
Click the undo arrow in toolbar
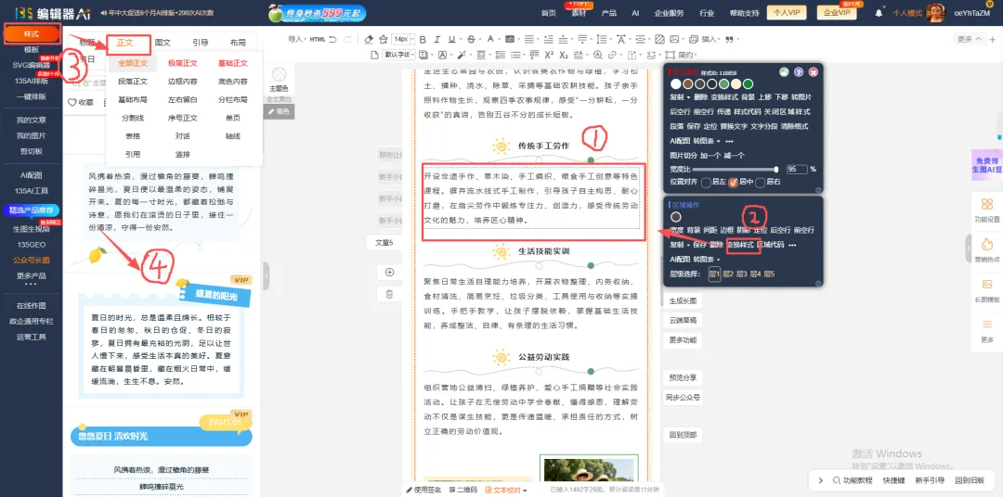pyautogui.click(x=332, y=40)
